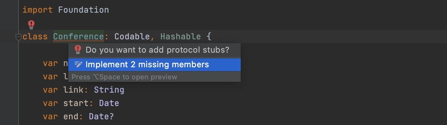The height and width of the screenshot is (125, 447).
Task: Click the error icon in popup header
Action: (78, 50)
